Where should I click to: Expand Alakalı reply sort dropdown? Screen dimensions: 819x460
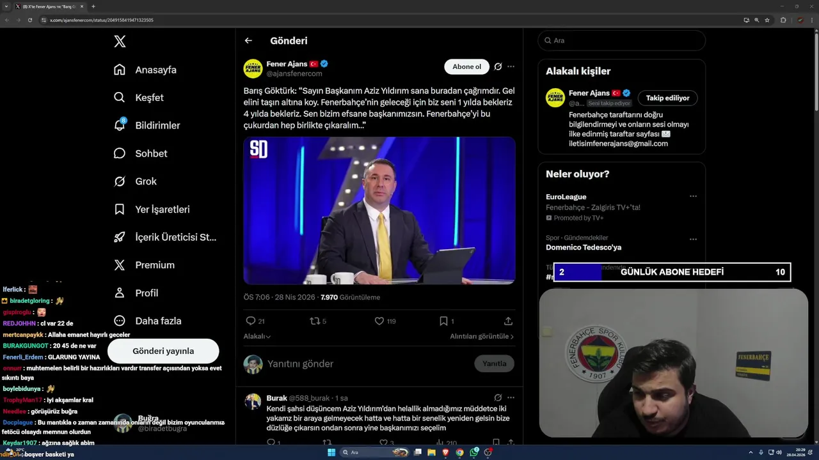pos(257,336)
